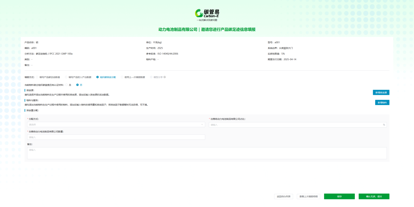Select 填写产品碳足迹数值 reporting method

click(x=37, y=77)
